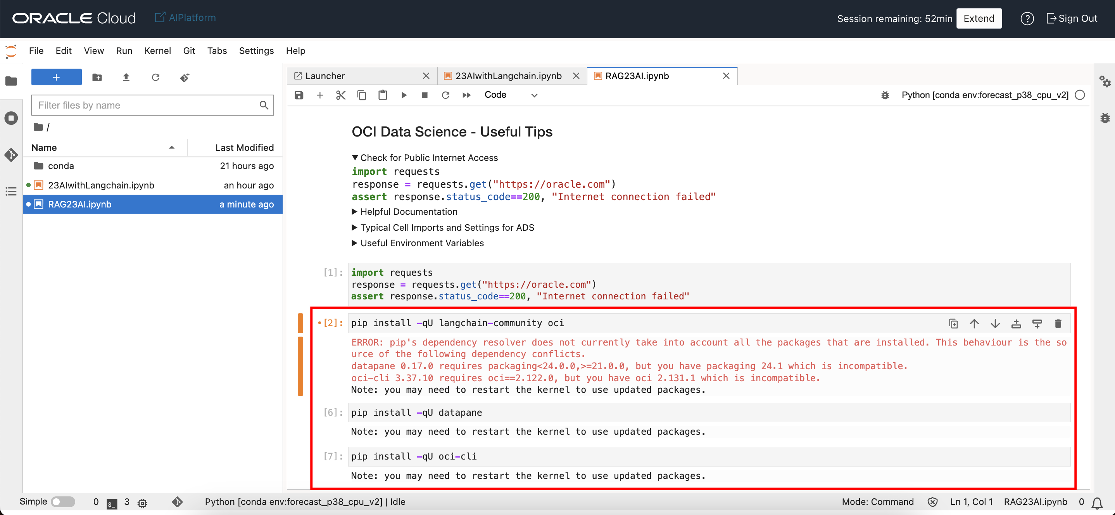
Task: Cut the selected cell with the scissors icon
Action: [x=341, y=95]
